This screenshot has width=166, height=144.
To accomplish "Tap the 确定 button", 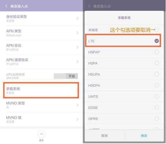I will pyautogui.click(x=144, y=136).
